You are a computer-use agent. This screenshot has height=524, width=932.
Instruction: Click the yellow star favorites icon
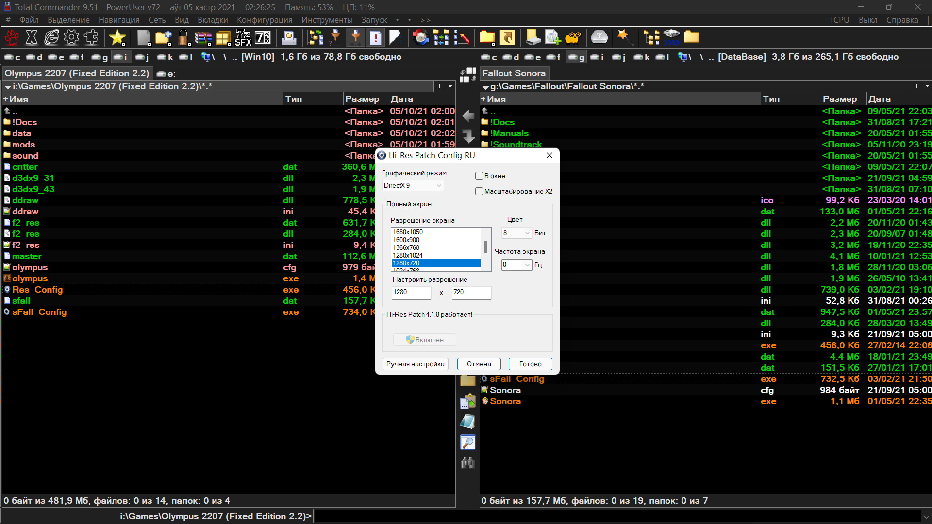tap(117, 37)
